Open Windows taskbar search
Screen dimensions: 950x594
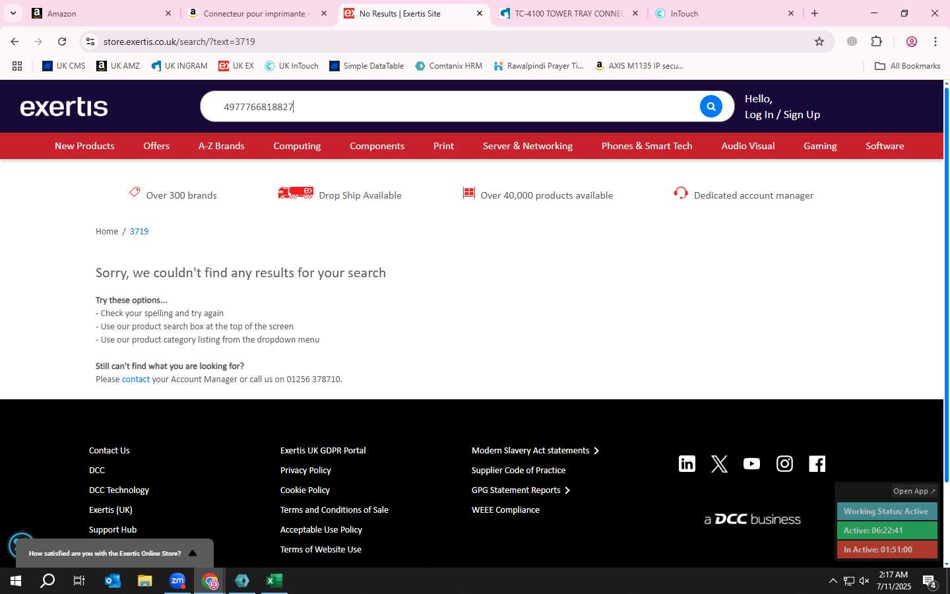point(47,581)
